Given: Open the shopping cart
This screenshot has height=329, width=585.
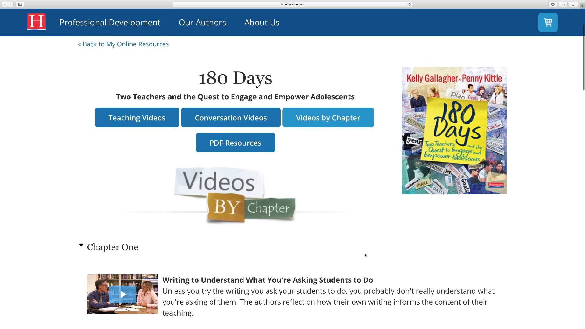Looking at the screenshot, I should pos(548,22).
